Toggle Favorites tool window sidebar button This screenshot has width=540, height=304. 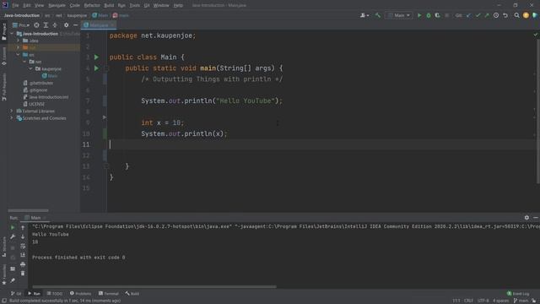click(x=3, y=274)
